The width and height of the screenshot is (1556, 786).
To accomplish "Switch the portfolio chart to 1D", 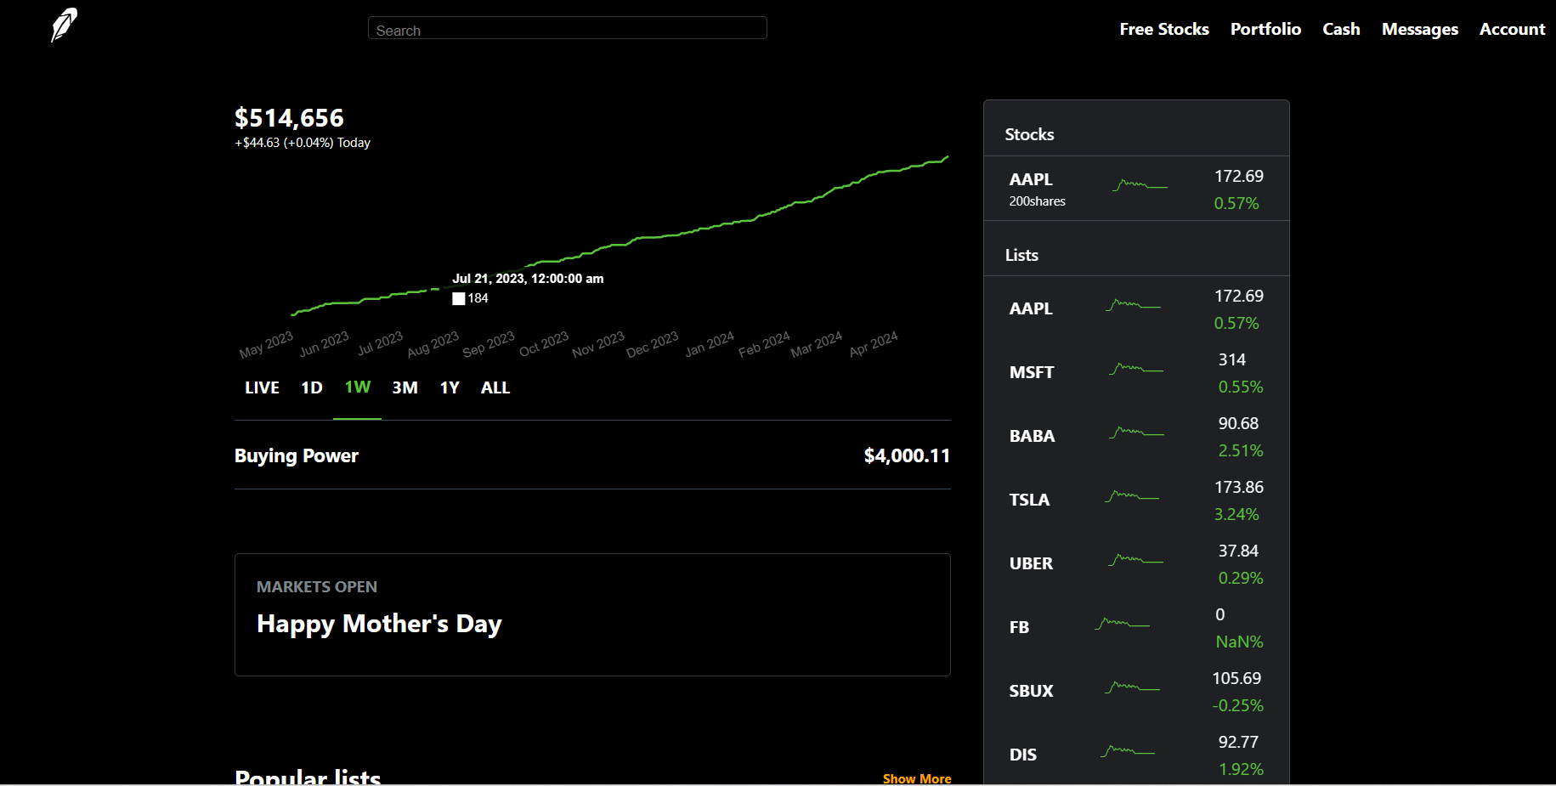I will point(311,387).
